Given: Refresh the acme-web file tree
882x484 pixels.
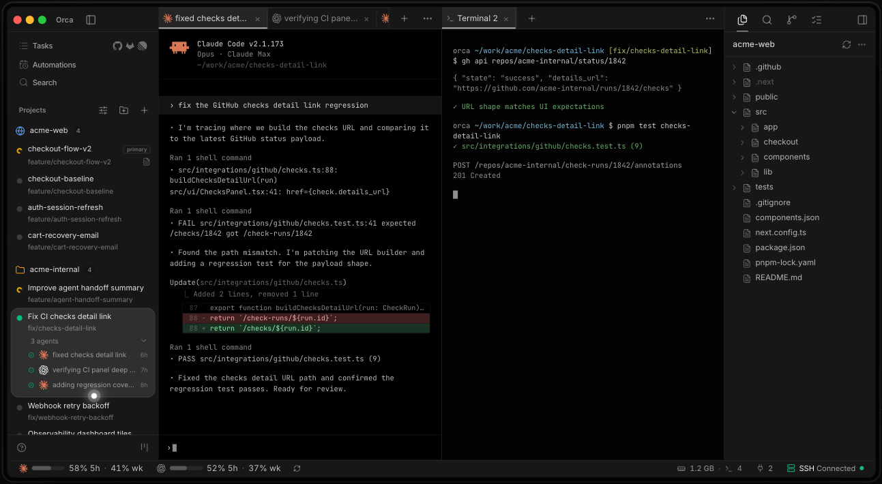Looking at the screenshot, I should pos(847,44).
